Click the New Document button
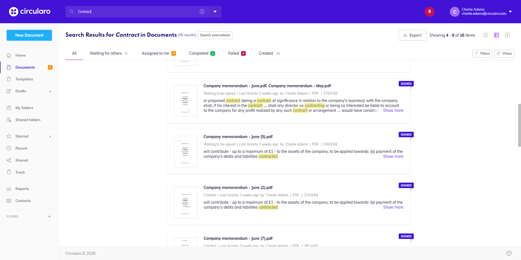 (x=29, y=35)
